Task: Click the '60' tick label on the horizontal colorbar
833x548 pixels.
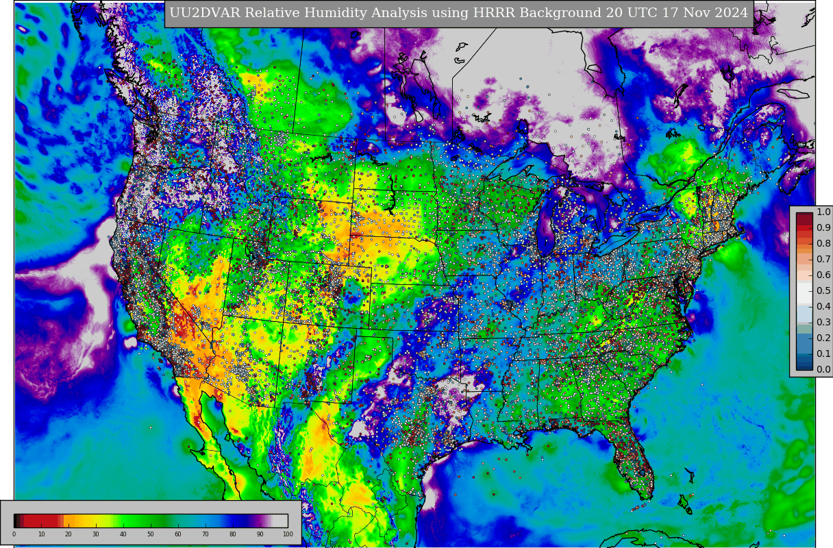Action: point(178,534)
